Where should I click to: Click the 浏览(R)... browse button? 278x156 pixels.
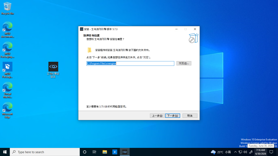[184, 63]
